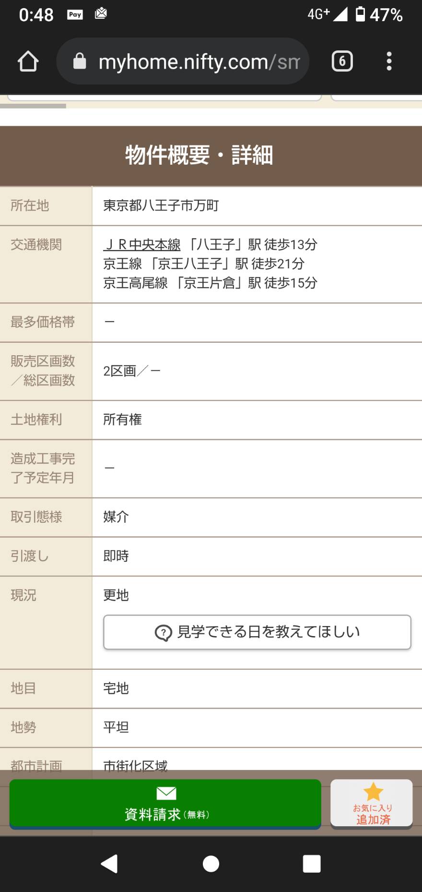Tap the mail notification icon in status bar

tap(101, 13)
